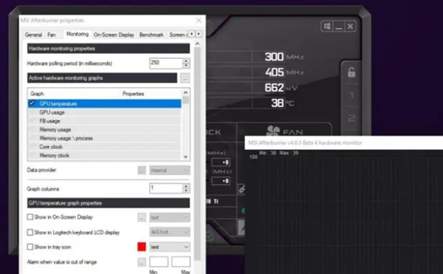Open the ellipsis button beside Active hardware monitoring graphs
Viewport: 443px width, 274px height.
tap(185, 78)
